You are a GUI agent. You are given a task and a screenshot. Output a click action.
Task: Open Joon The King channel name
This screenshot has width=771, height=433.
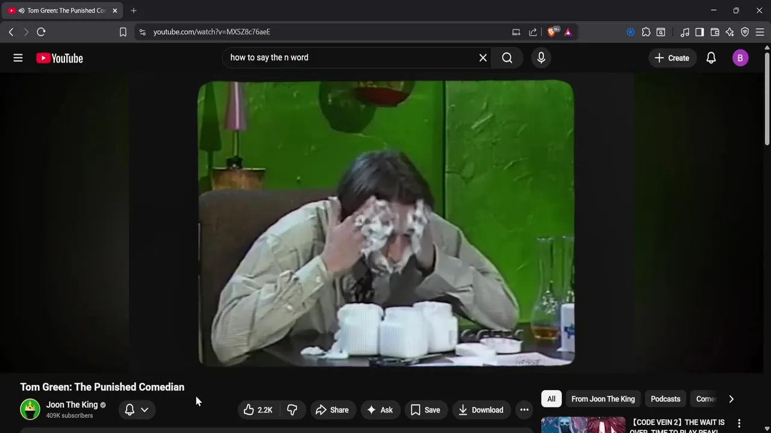coord(72,405)
